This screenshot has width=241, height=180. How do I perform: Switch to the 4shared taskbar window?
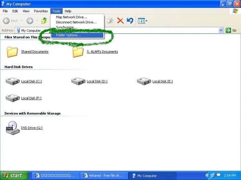point(104,176)
